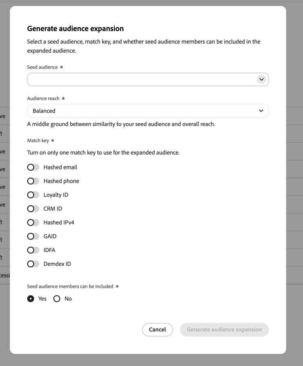The width and height of the screenshot is (303, 366).
Task: Enable the Demdex ID switch
Action: (x=33, y=264)
